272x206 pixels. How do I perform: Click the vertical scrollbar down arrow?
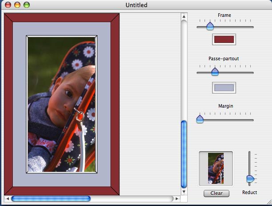coord(184,192)
